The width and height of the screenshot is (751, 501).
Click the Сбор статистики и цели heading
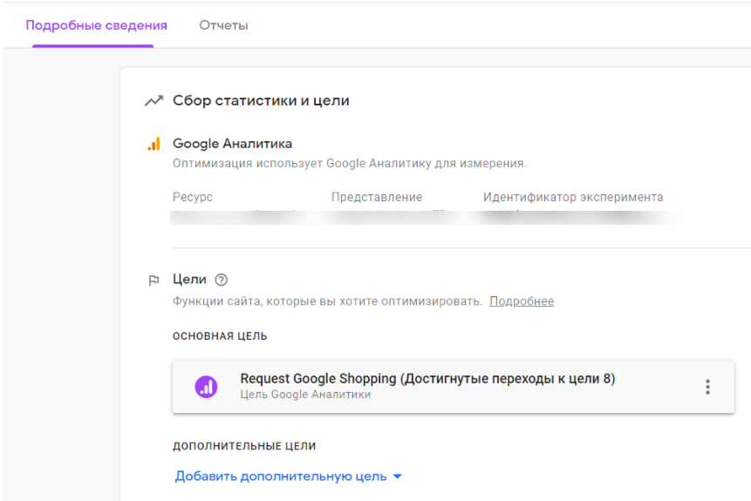[261, 100]
